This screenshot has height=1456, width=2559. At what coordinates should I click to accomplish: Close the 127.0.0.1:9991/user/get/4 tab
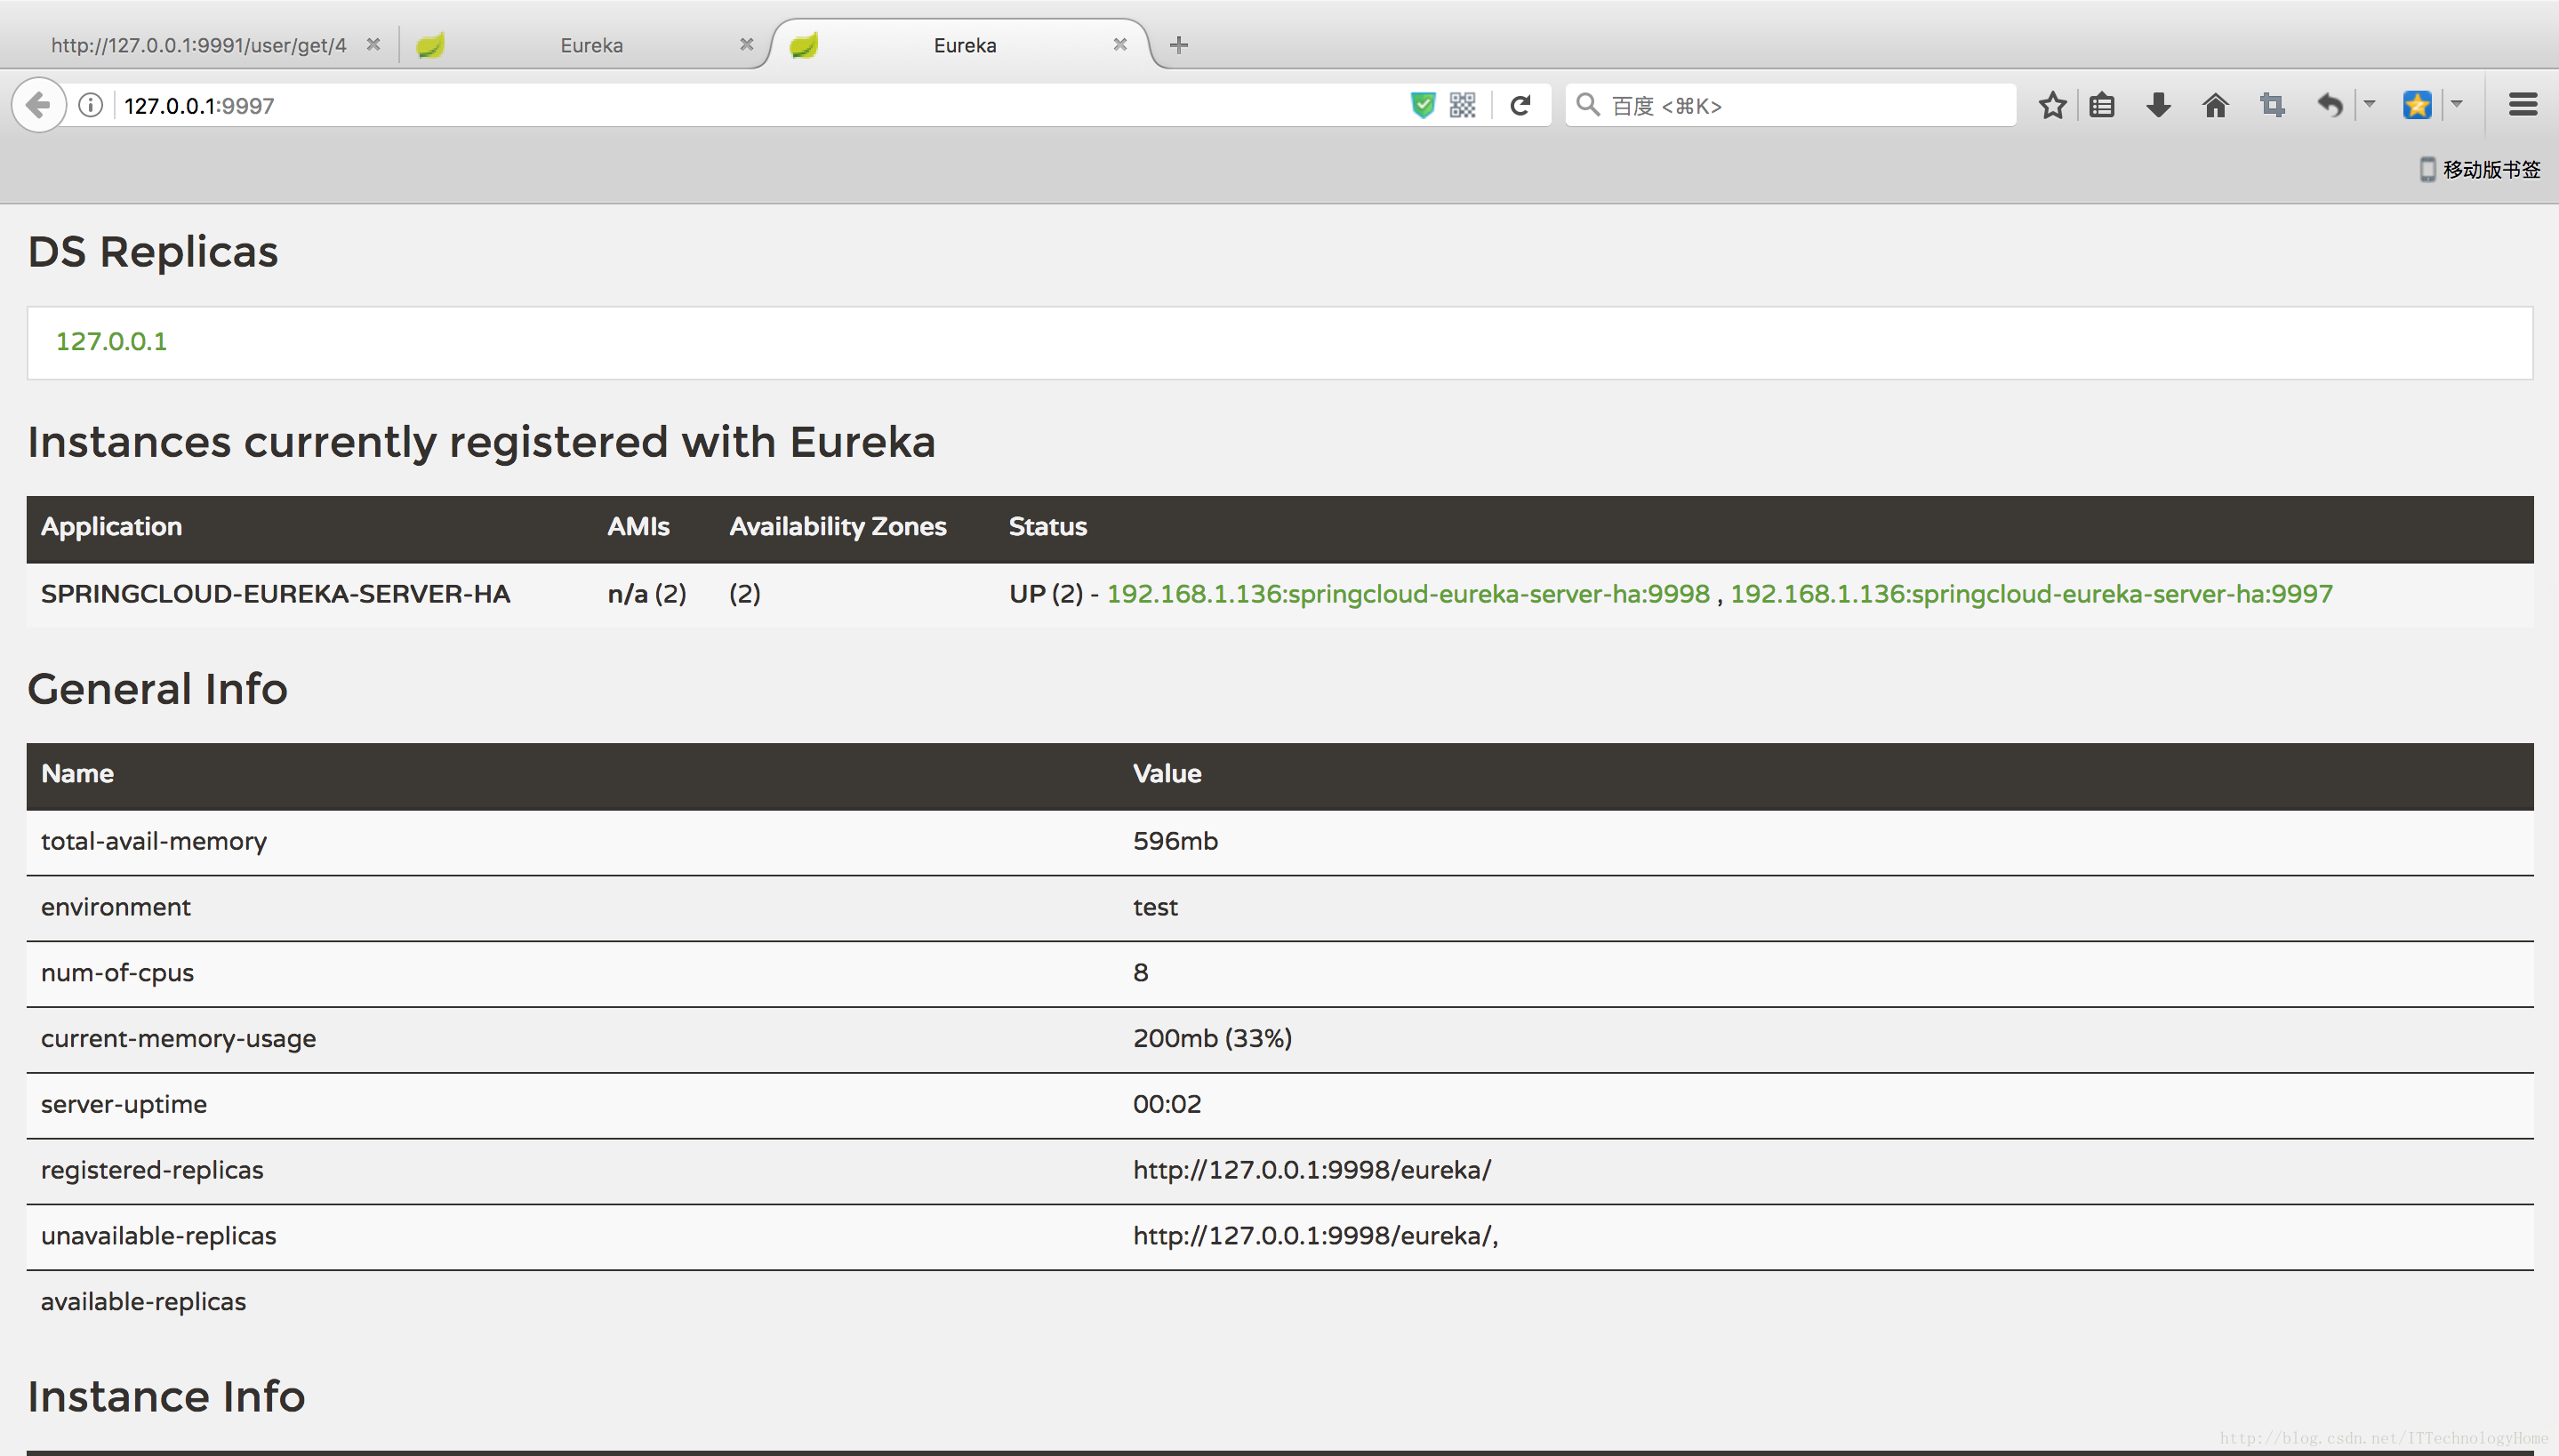373,44
